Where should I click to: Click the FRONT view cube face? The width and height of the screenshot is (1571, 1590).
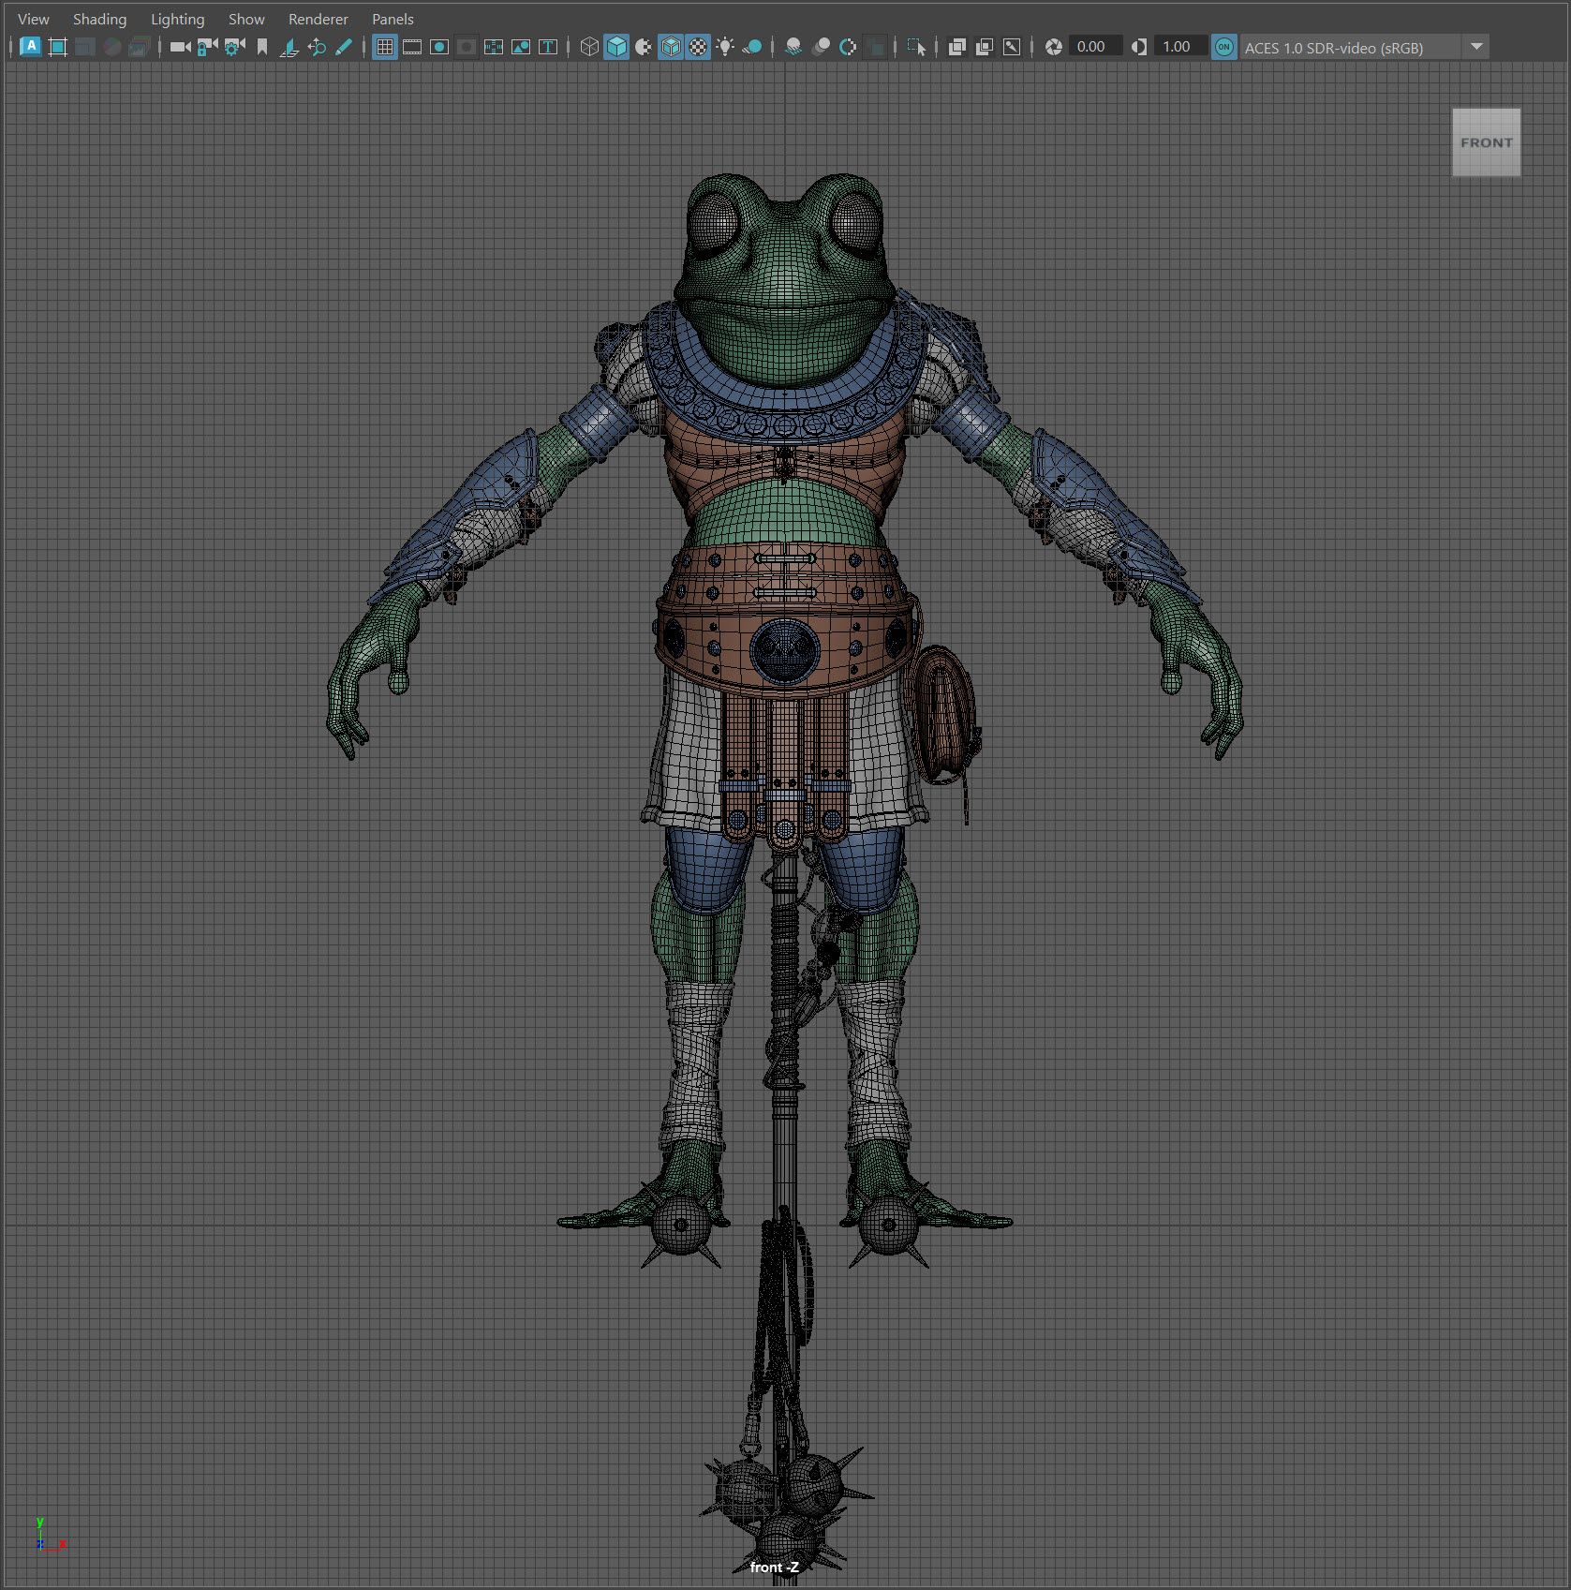pyautogui.click(x=1487, y=142)
